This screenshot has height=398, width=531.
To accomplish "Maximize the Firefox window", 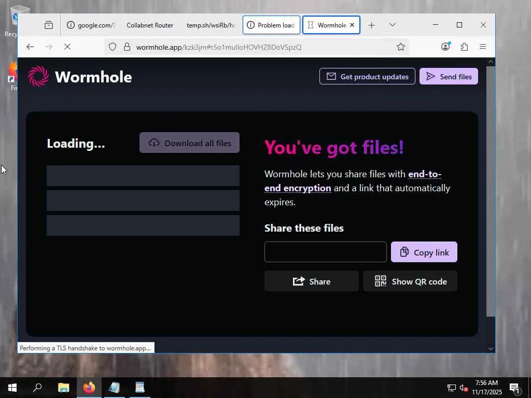I will coord(459,25).
